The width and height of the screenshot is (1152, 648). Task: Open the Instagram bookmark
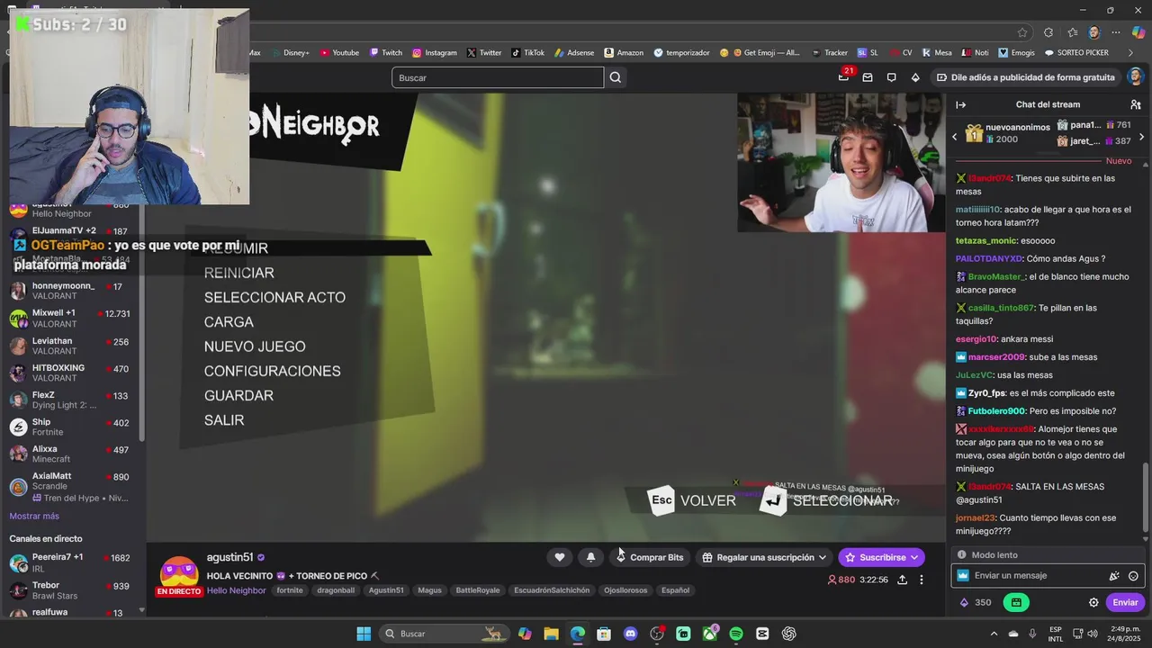coord(435,53)
